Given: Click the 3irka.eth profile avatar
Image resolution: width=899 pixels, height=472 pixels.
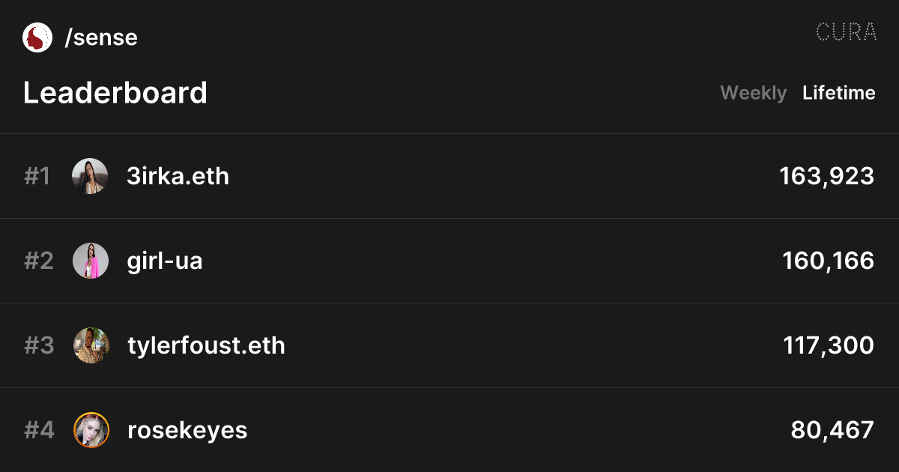Looking at the screenshot, I should point(91,176).
